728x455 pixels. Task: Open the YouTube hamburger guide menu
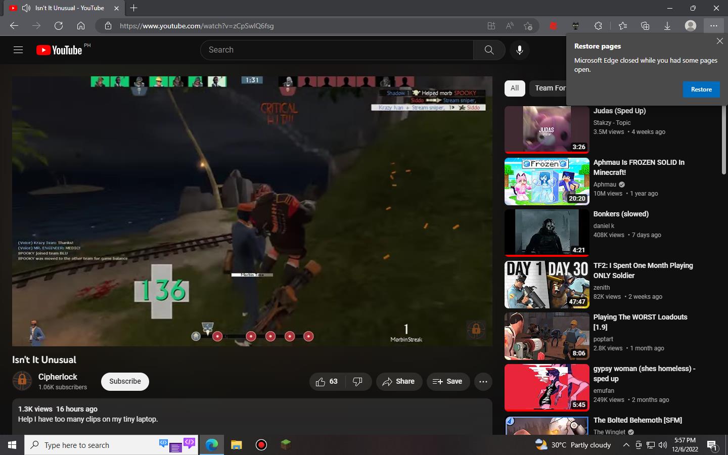(18, 50)
